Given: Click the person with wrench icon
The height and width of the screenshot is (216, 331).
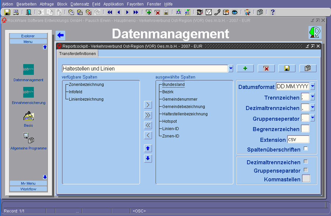Looking at the screenshot, I should tap(248, 12).
